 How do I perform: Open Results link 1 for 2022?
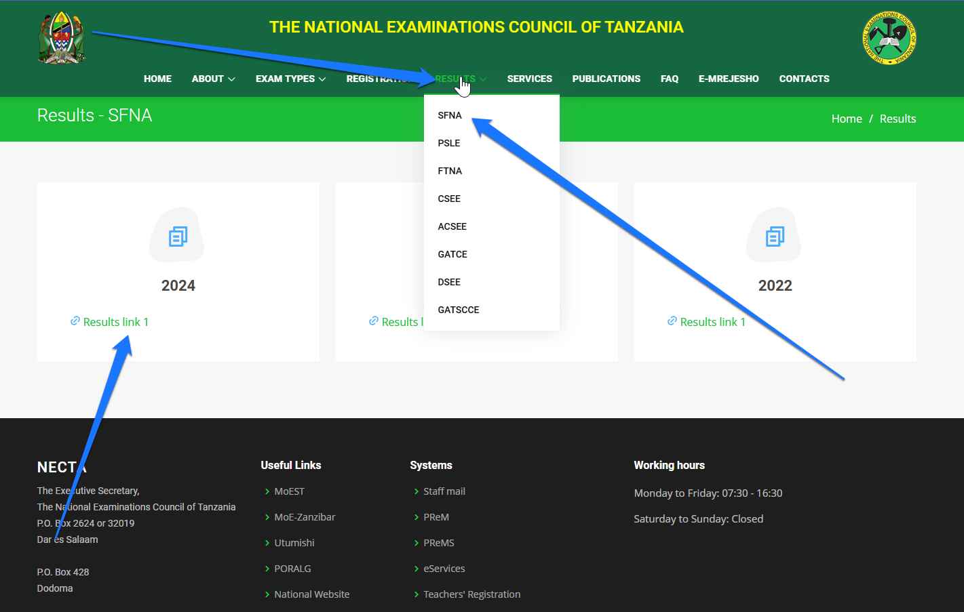pyautogui.click(x=712, y=322)
